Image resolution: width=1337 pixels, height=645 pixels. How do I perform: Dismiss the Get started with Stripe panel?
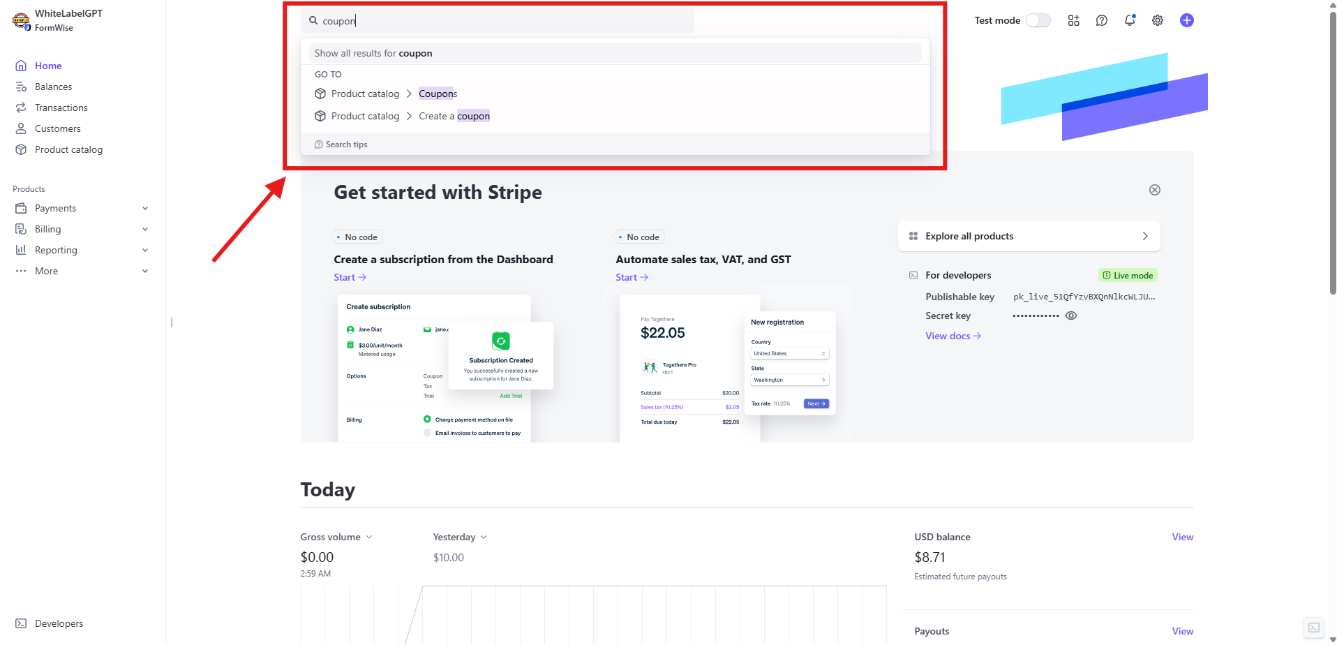tap(1154, 190)
